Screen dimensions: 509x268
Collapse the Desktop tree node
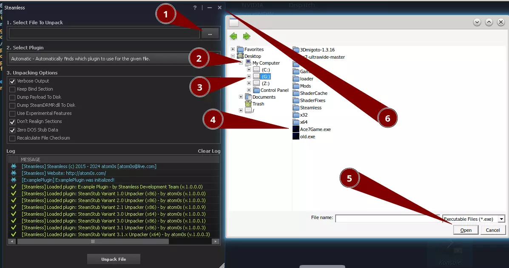233,56
